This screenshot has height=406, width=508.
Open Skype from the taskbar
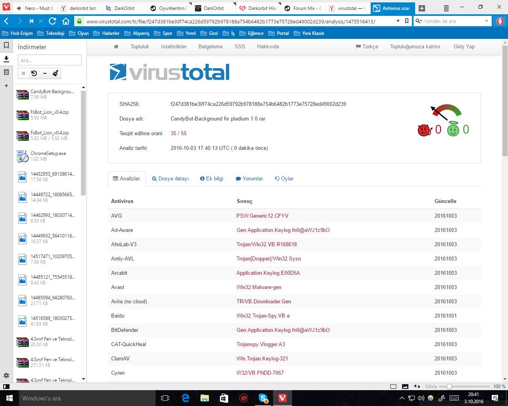(263, 398)
